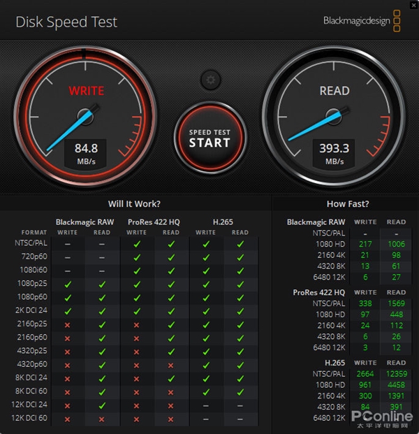
Task: Click the Will It Work? panel header
Action: (134, 204)
